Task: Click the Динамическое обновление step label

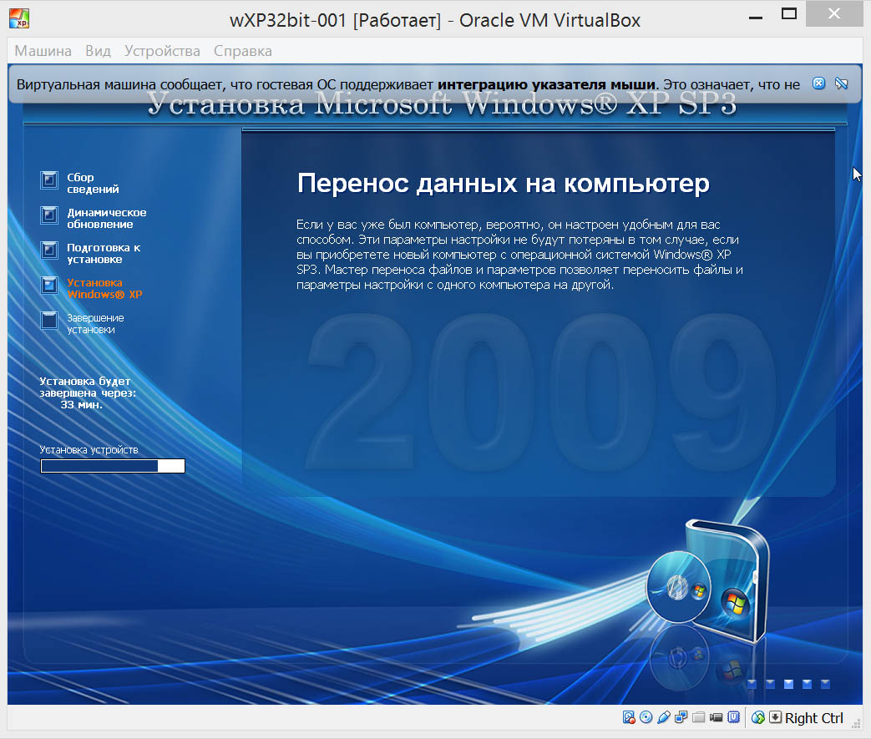Action: coord(107,219)
